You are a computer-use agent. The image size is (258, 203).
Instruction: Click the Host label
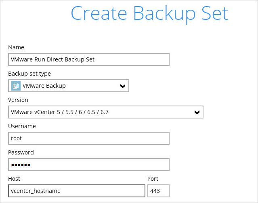point(14,179)
